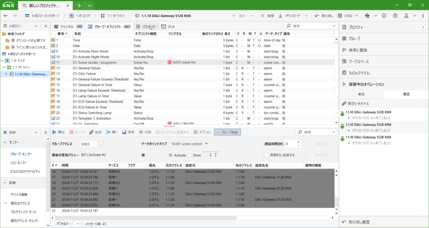429x228 pixels.
Task: Select the Store radio button
Action: 190,155
